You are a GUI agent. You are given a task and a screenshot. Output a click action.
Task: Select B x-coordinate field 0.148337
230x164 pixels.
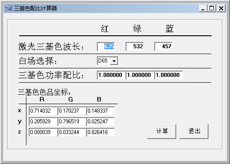100,111
